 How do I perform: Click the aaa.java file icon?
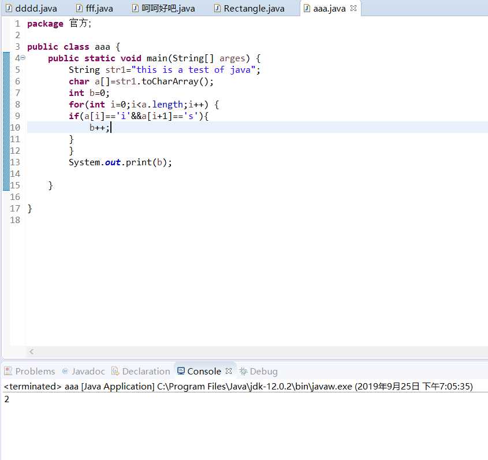[x=307, y=9]
